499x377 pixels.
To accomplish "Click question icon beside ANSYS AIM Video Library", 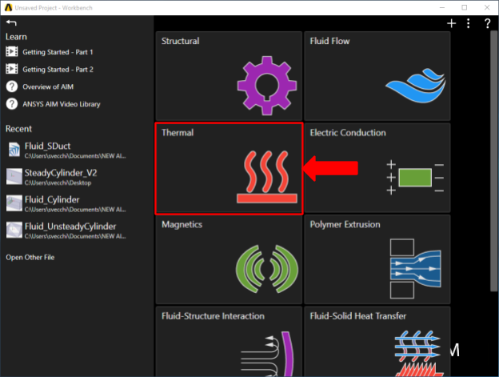I will [x=12, y=104].
